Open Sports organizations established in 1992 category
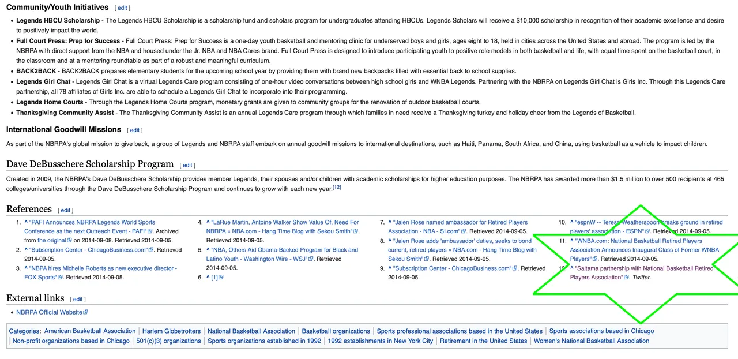 click(265, 341)
